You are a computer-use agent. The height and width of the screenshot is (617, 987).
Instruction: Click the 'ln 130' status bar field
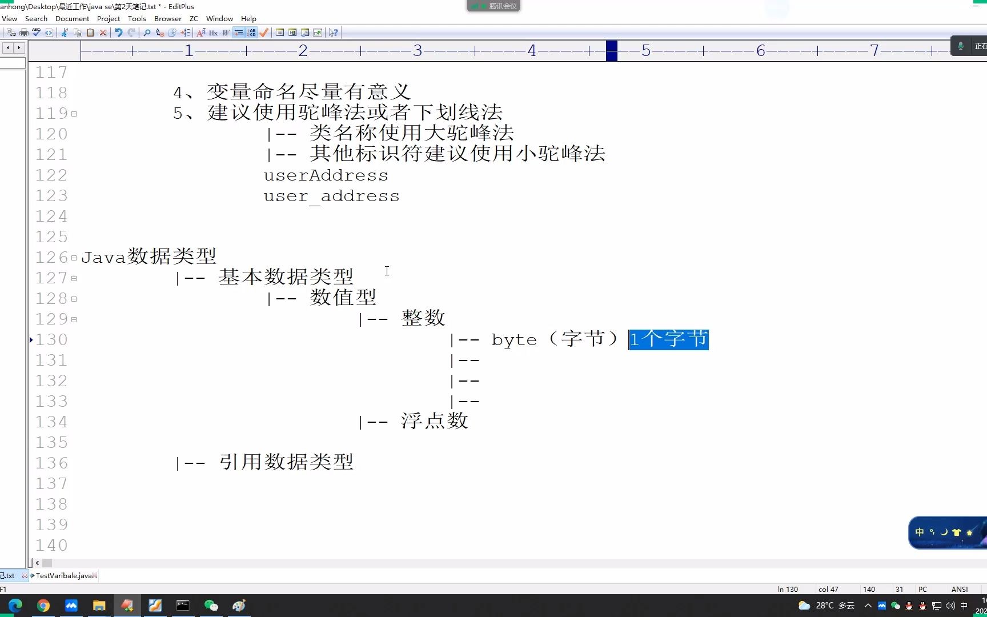click(788, 589)
